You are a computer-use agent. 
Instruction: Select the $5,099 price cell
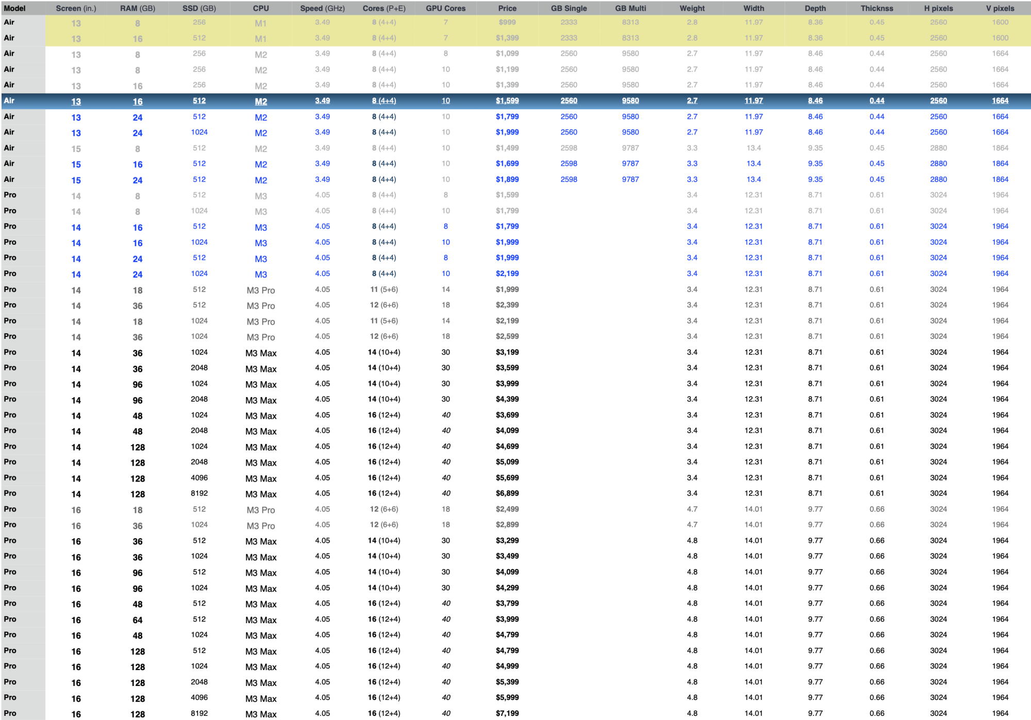(x=507, y=462)
